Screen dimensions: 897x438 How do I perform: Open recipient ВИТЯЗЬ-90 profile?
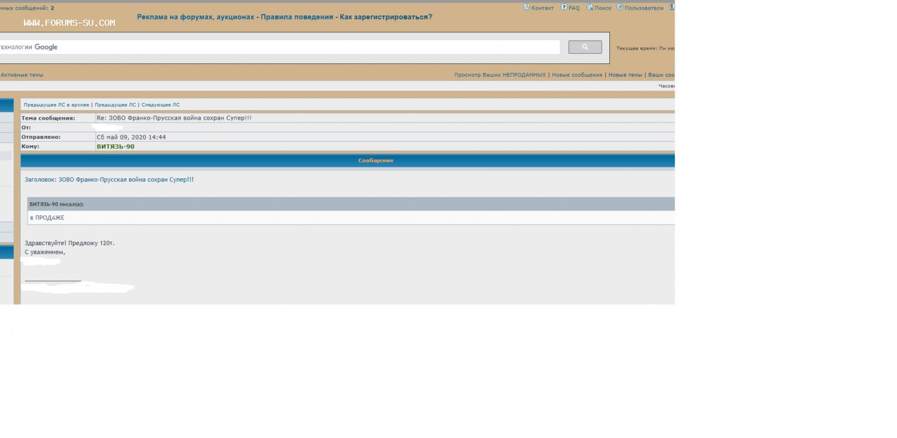click(x=115, y=147)
